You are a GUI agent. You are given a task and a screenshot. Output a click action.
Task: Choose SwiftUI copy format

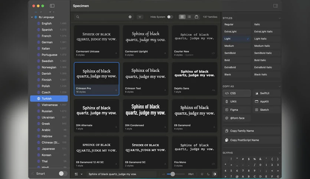point(266,93)
